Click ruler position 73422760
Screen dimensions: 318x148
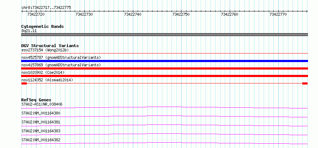point(230,14)
